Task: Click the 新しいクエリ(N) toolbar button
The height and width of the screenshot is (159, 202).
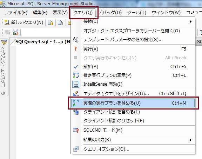Action: pos(24,22)
